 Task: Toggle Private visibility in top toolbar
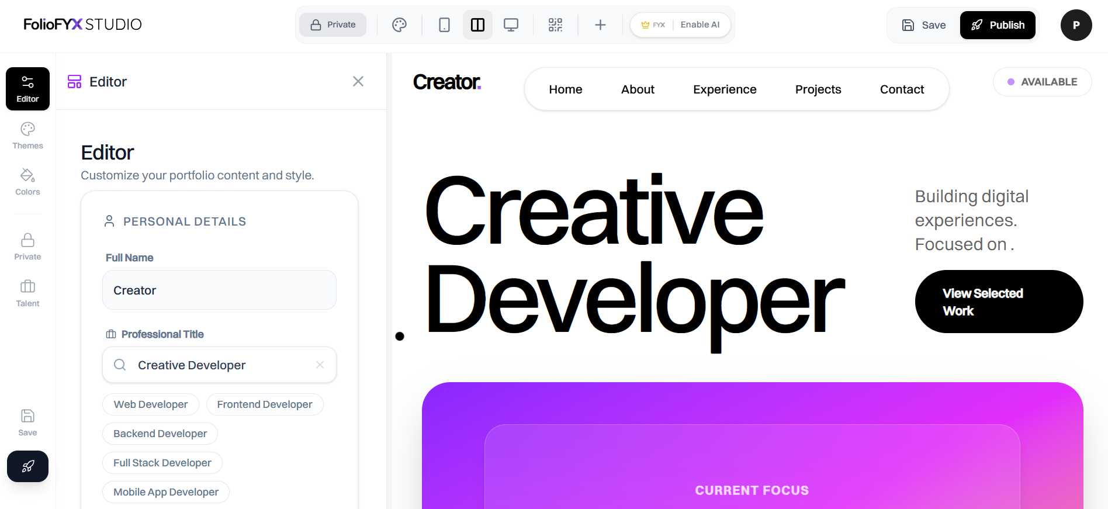tap(333, 25)
